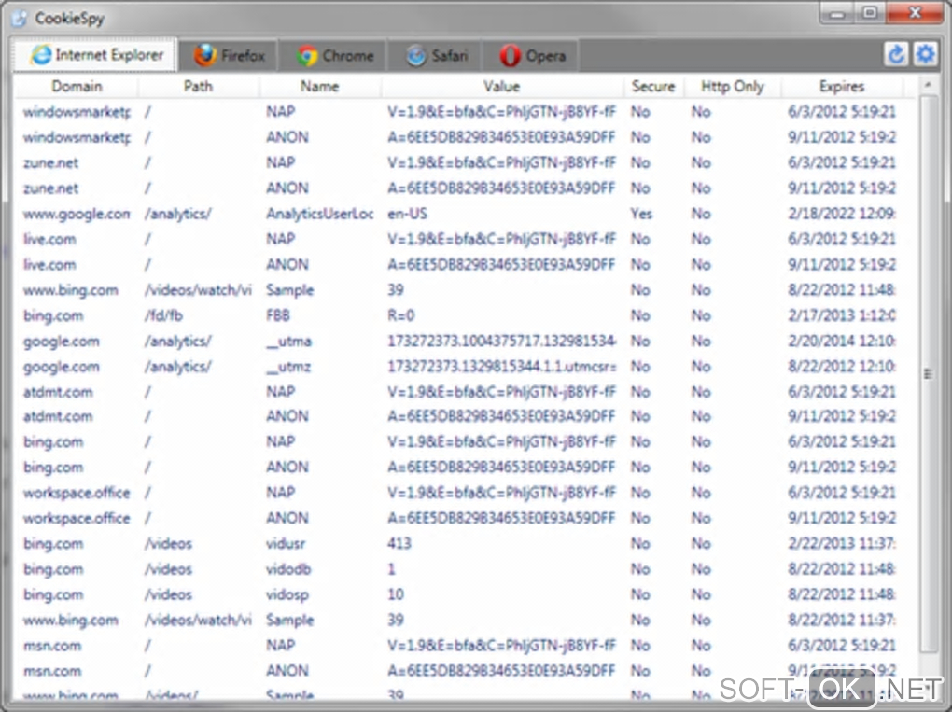Select the live.com NAP row domain

[49, 239]
